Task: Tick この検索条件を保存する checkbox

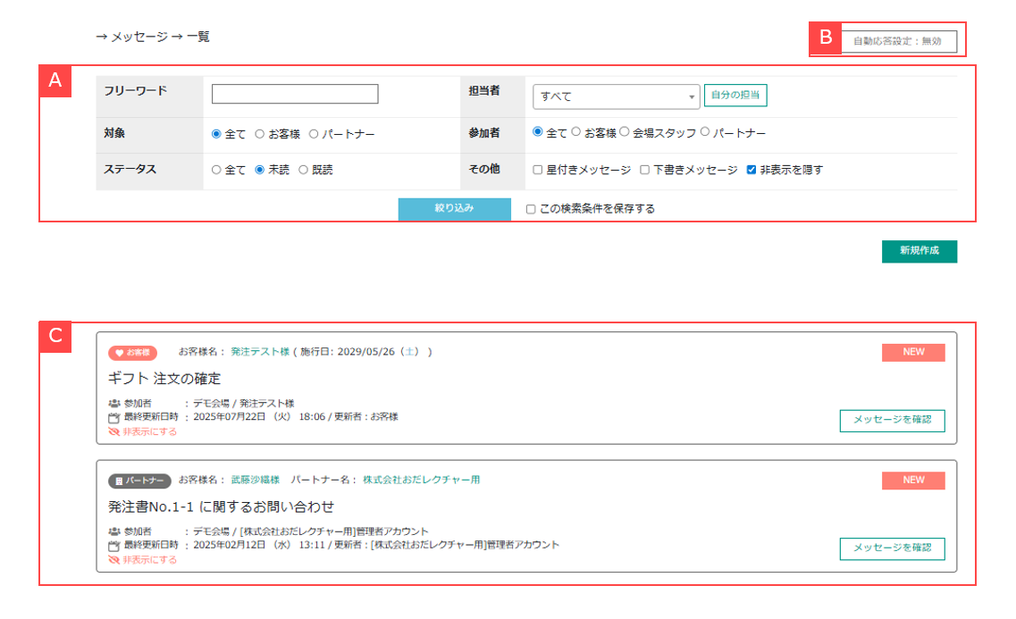Action: 531,209
